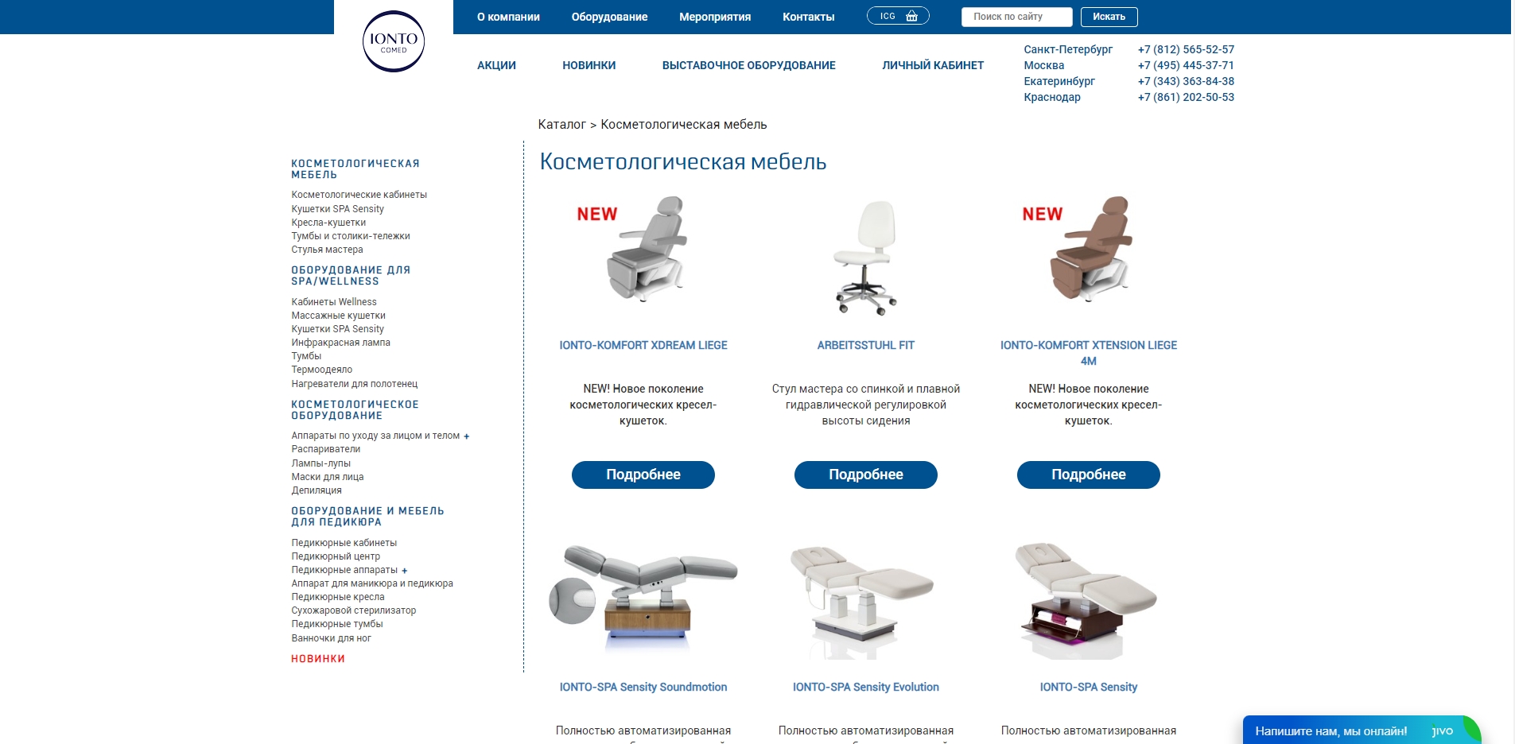Click 'Каталог' in the breadcrumb
The width and height of the screenshot is (1515, 744).
point(561,125)
